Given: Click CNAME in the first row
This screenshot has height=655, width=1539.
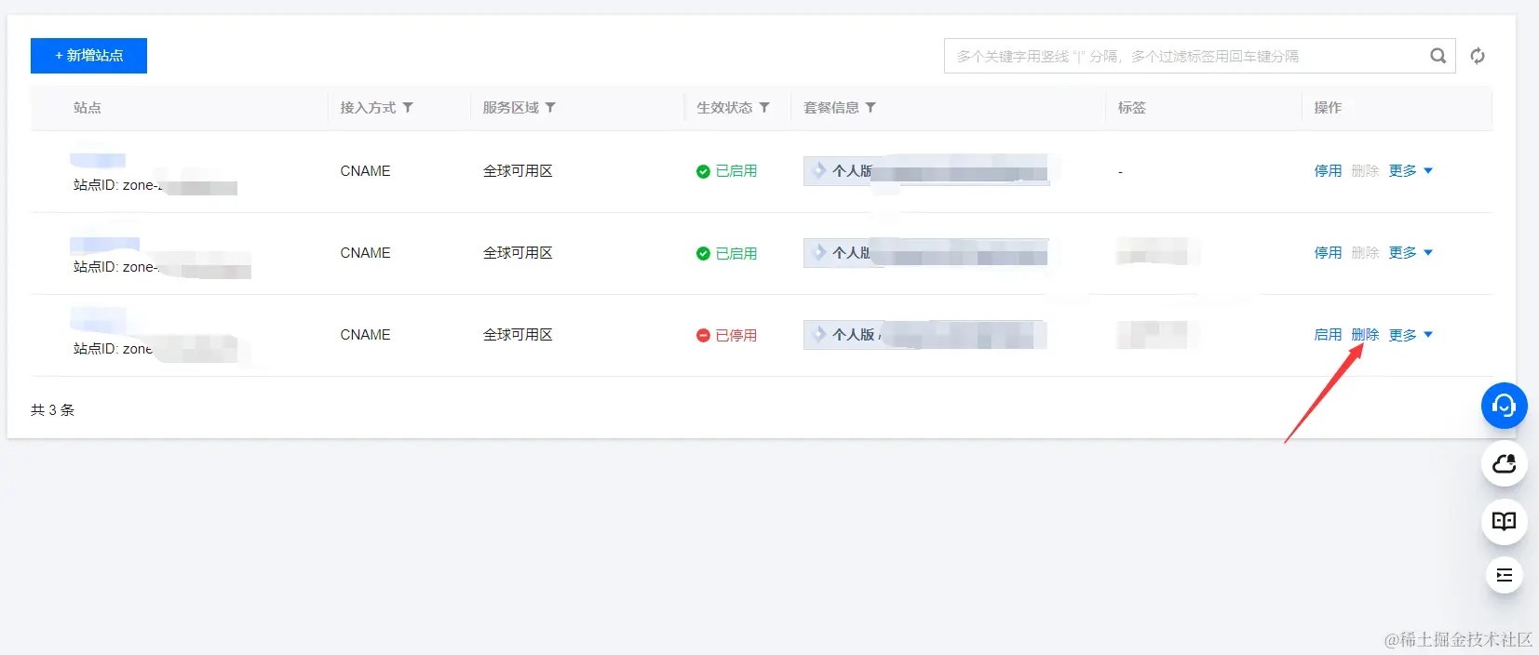Looking at the screenshot, I should [365, 171].
